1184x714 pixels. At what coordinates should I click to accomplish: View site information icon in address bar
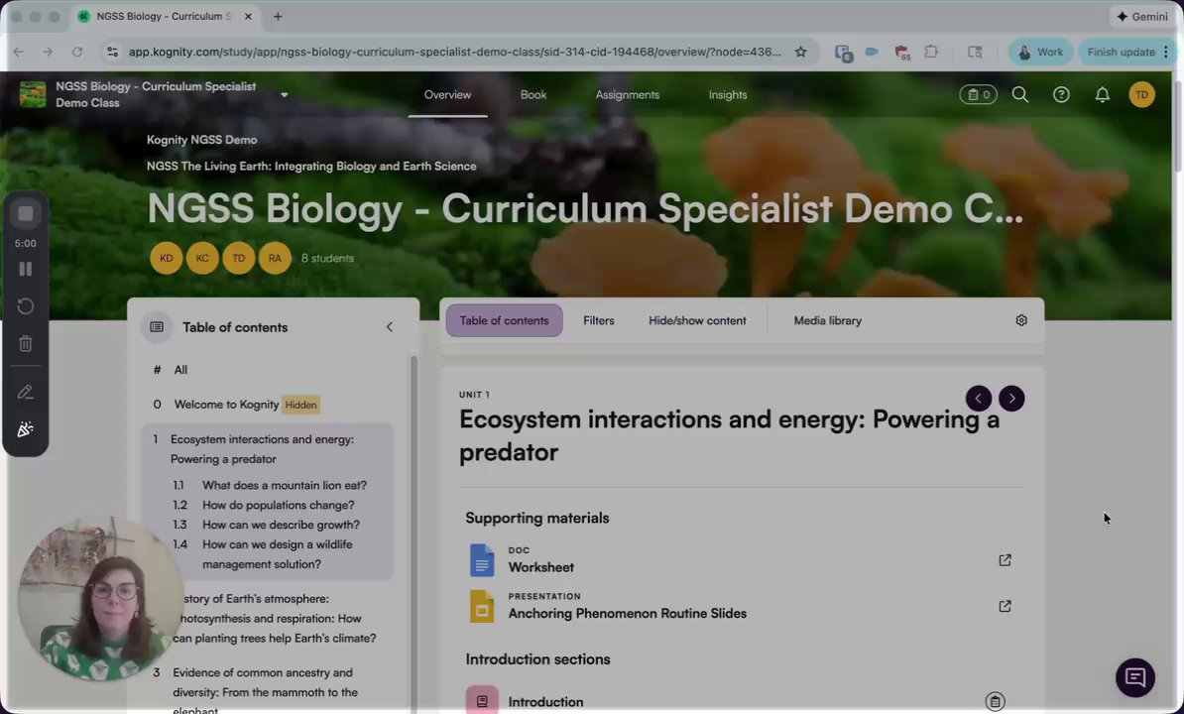[112, 53]
